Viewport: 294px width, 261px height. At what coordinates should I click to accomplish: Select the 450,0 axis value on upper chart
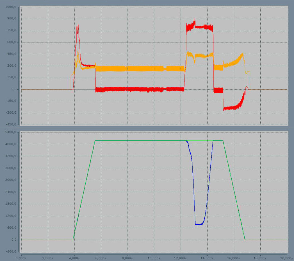point(12,54)
